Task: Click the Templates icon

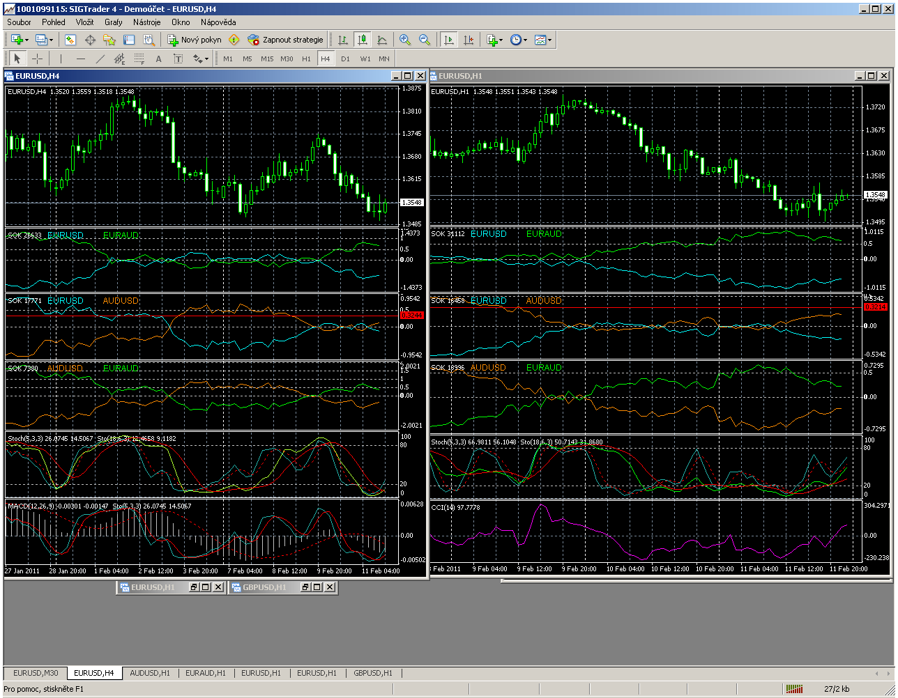Action: click(x=540, y=40)
